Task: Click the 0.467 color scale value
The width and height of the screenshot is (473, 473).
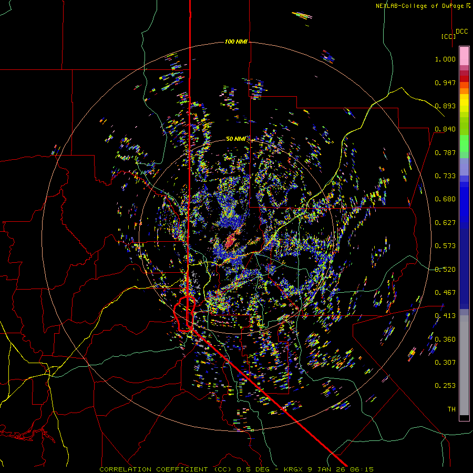Action: (x=445, y=293)
